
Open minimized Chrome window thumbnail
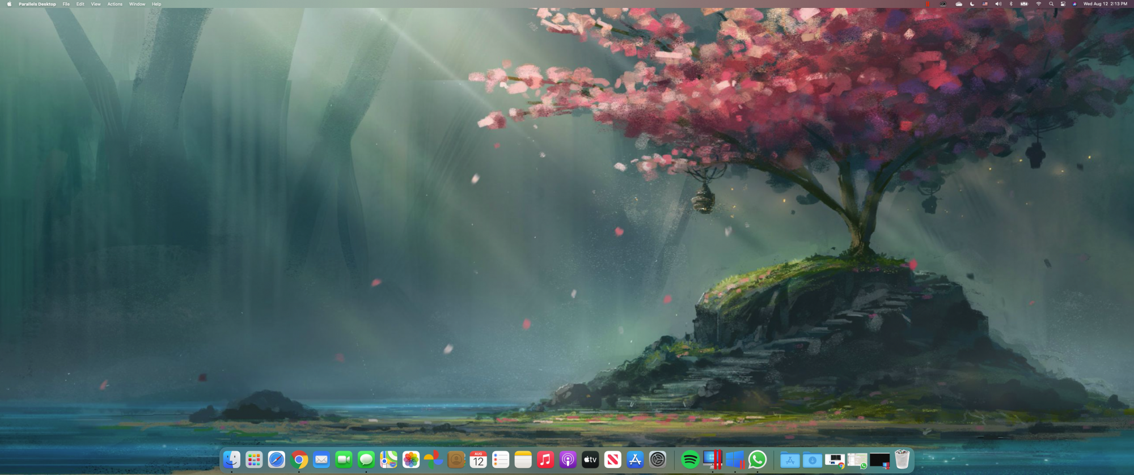[835, 461]
